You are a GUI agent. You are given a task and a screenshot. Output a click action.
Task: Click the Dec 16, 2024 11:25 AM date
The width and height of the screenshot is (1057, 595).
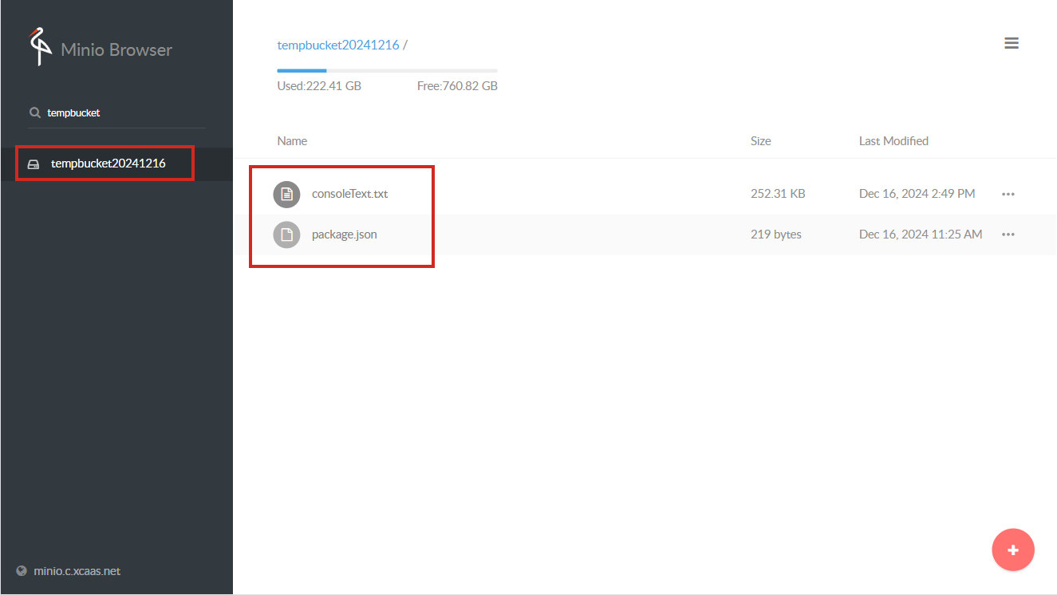coord(921,234)
